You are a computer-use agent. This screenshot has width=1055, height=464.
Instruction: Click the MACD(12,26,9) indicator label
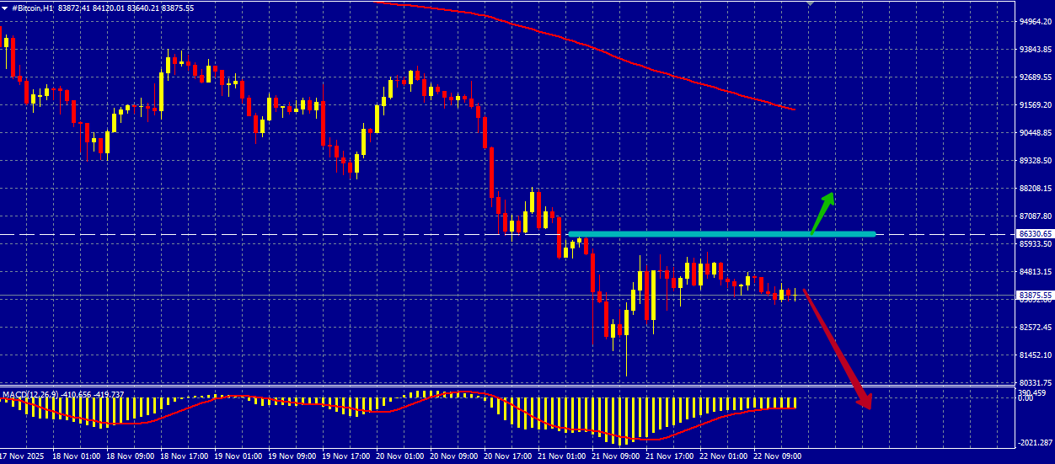pos(32,394)
